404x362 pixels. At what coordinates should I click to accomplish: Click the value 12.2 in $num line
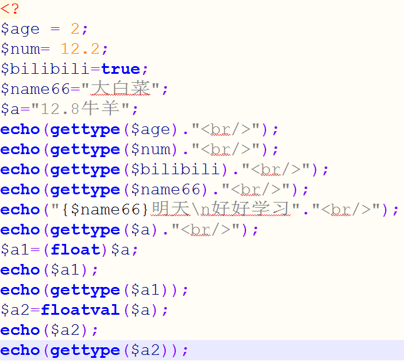coord(80,49)
